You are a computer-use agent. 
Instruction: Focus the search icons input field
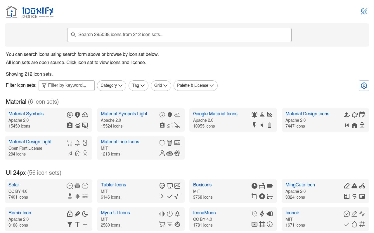tap(179, 35)
